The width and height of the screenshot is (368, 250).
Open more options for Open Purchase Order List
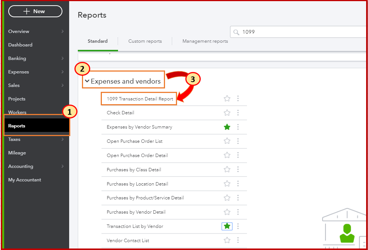point(238,141)
